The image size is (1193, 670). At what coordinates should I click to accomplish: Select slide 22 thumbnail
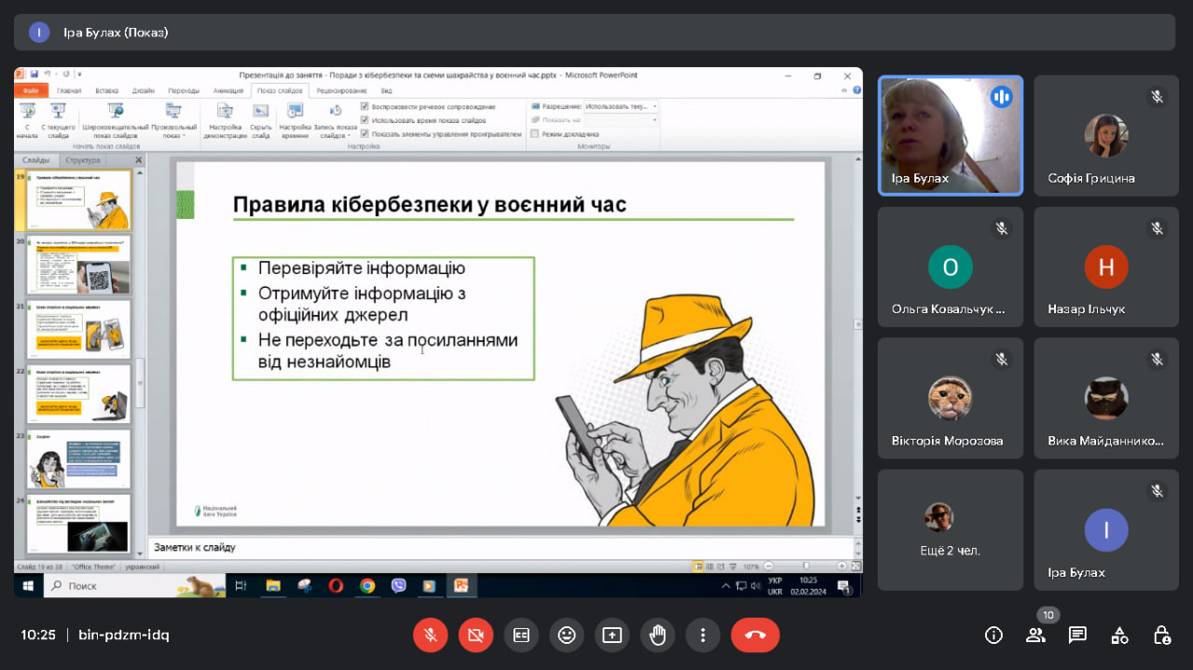pyautogui.click(x=78, y=395)
